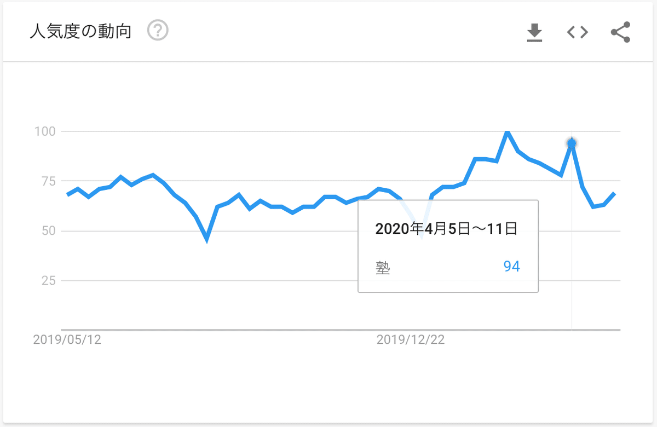
Task: Click the trend line peak at 100
Action: point(507,132)
